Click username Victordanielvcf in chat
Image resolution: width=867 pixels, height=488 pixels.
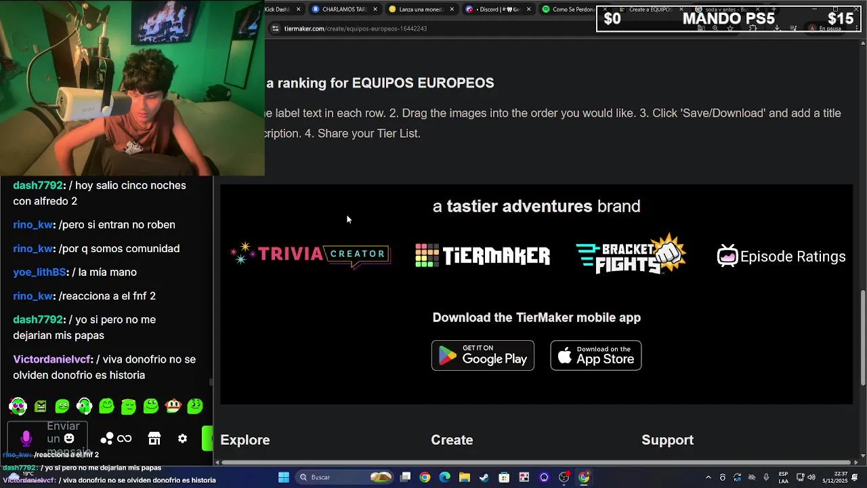point(53,359)
